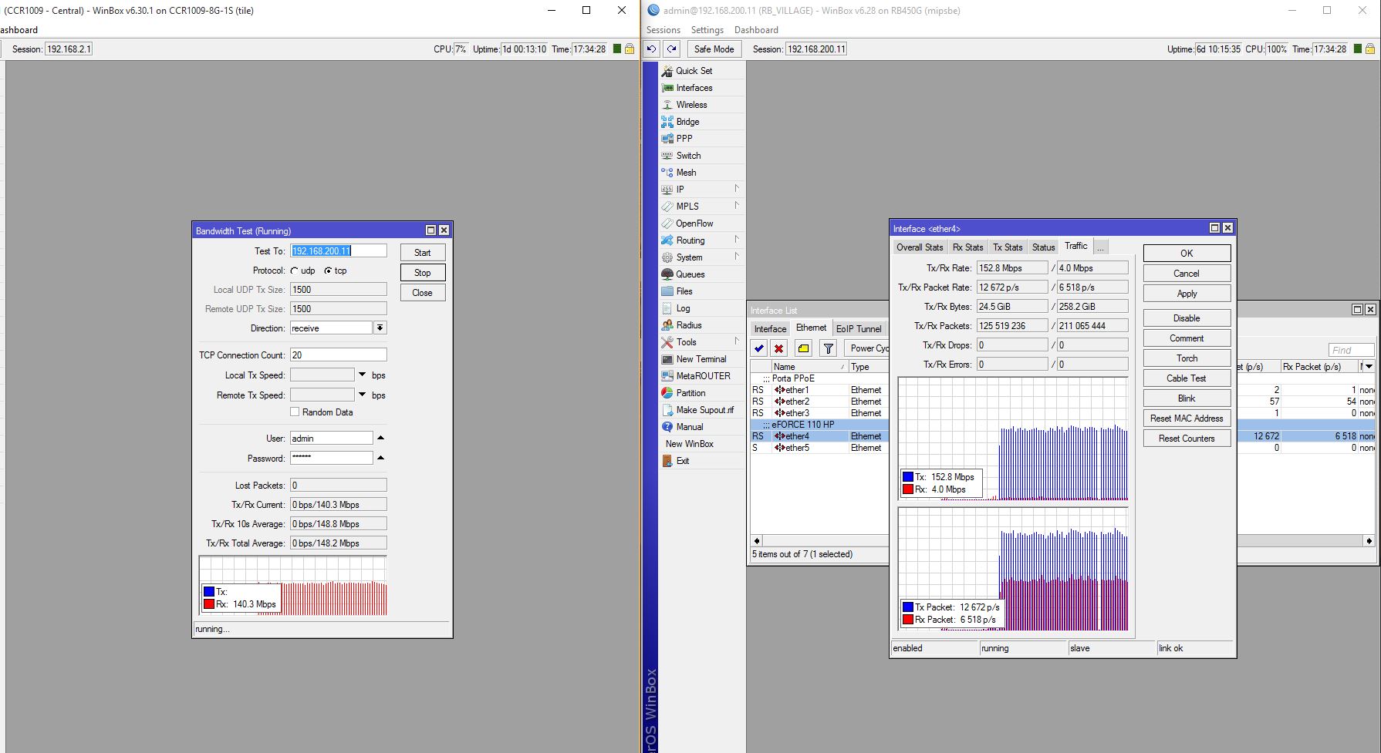Screen dimensions: 1381x753
Task: Open Queues from the sidebar
Action: click(x=690, y=274)
